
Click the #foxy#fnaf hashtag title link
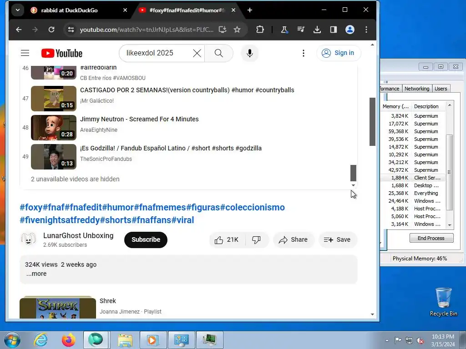click(x=152, y=214)
